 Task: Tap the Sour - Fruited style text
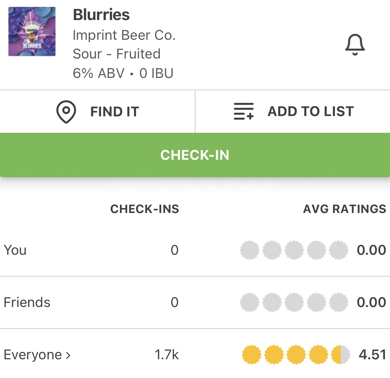tap(117, 54)
